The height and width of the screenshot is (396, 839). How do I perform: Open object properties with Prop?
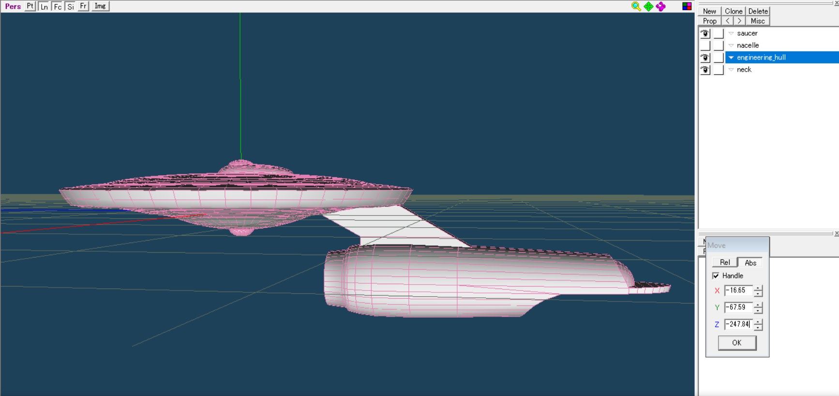(x=709, y=21)
